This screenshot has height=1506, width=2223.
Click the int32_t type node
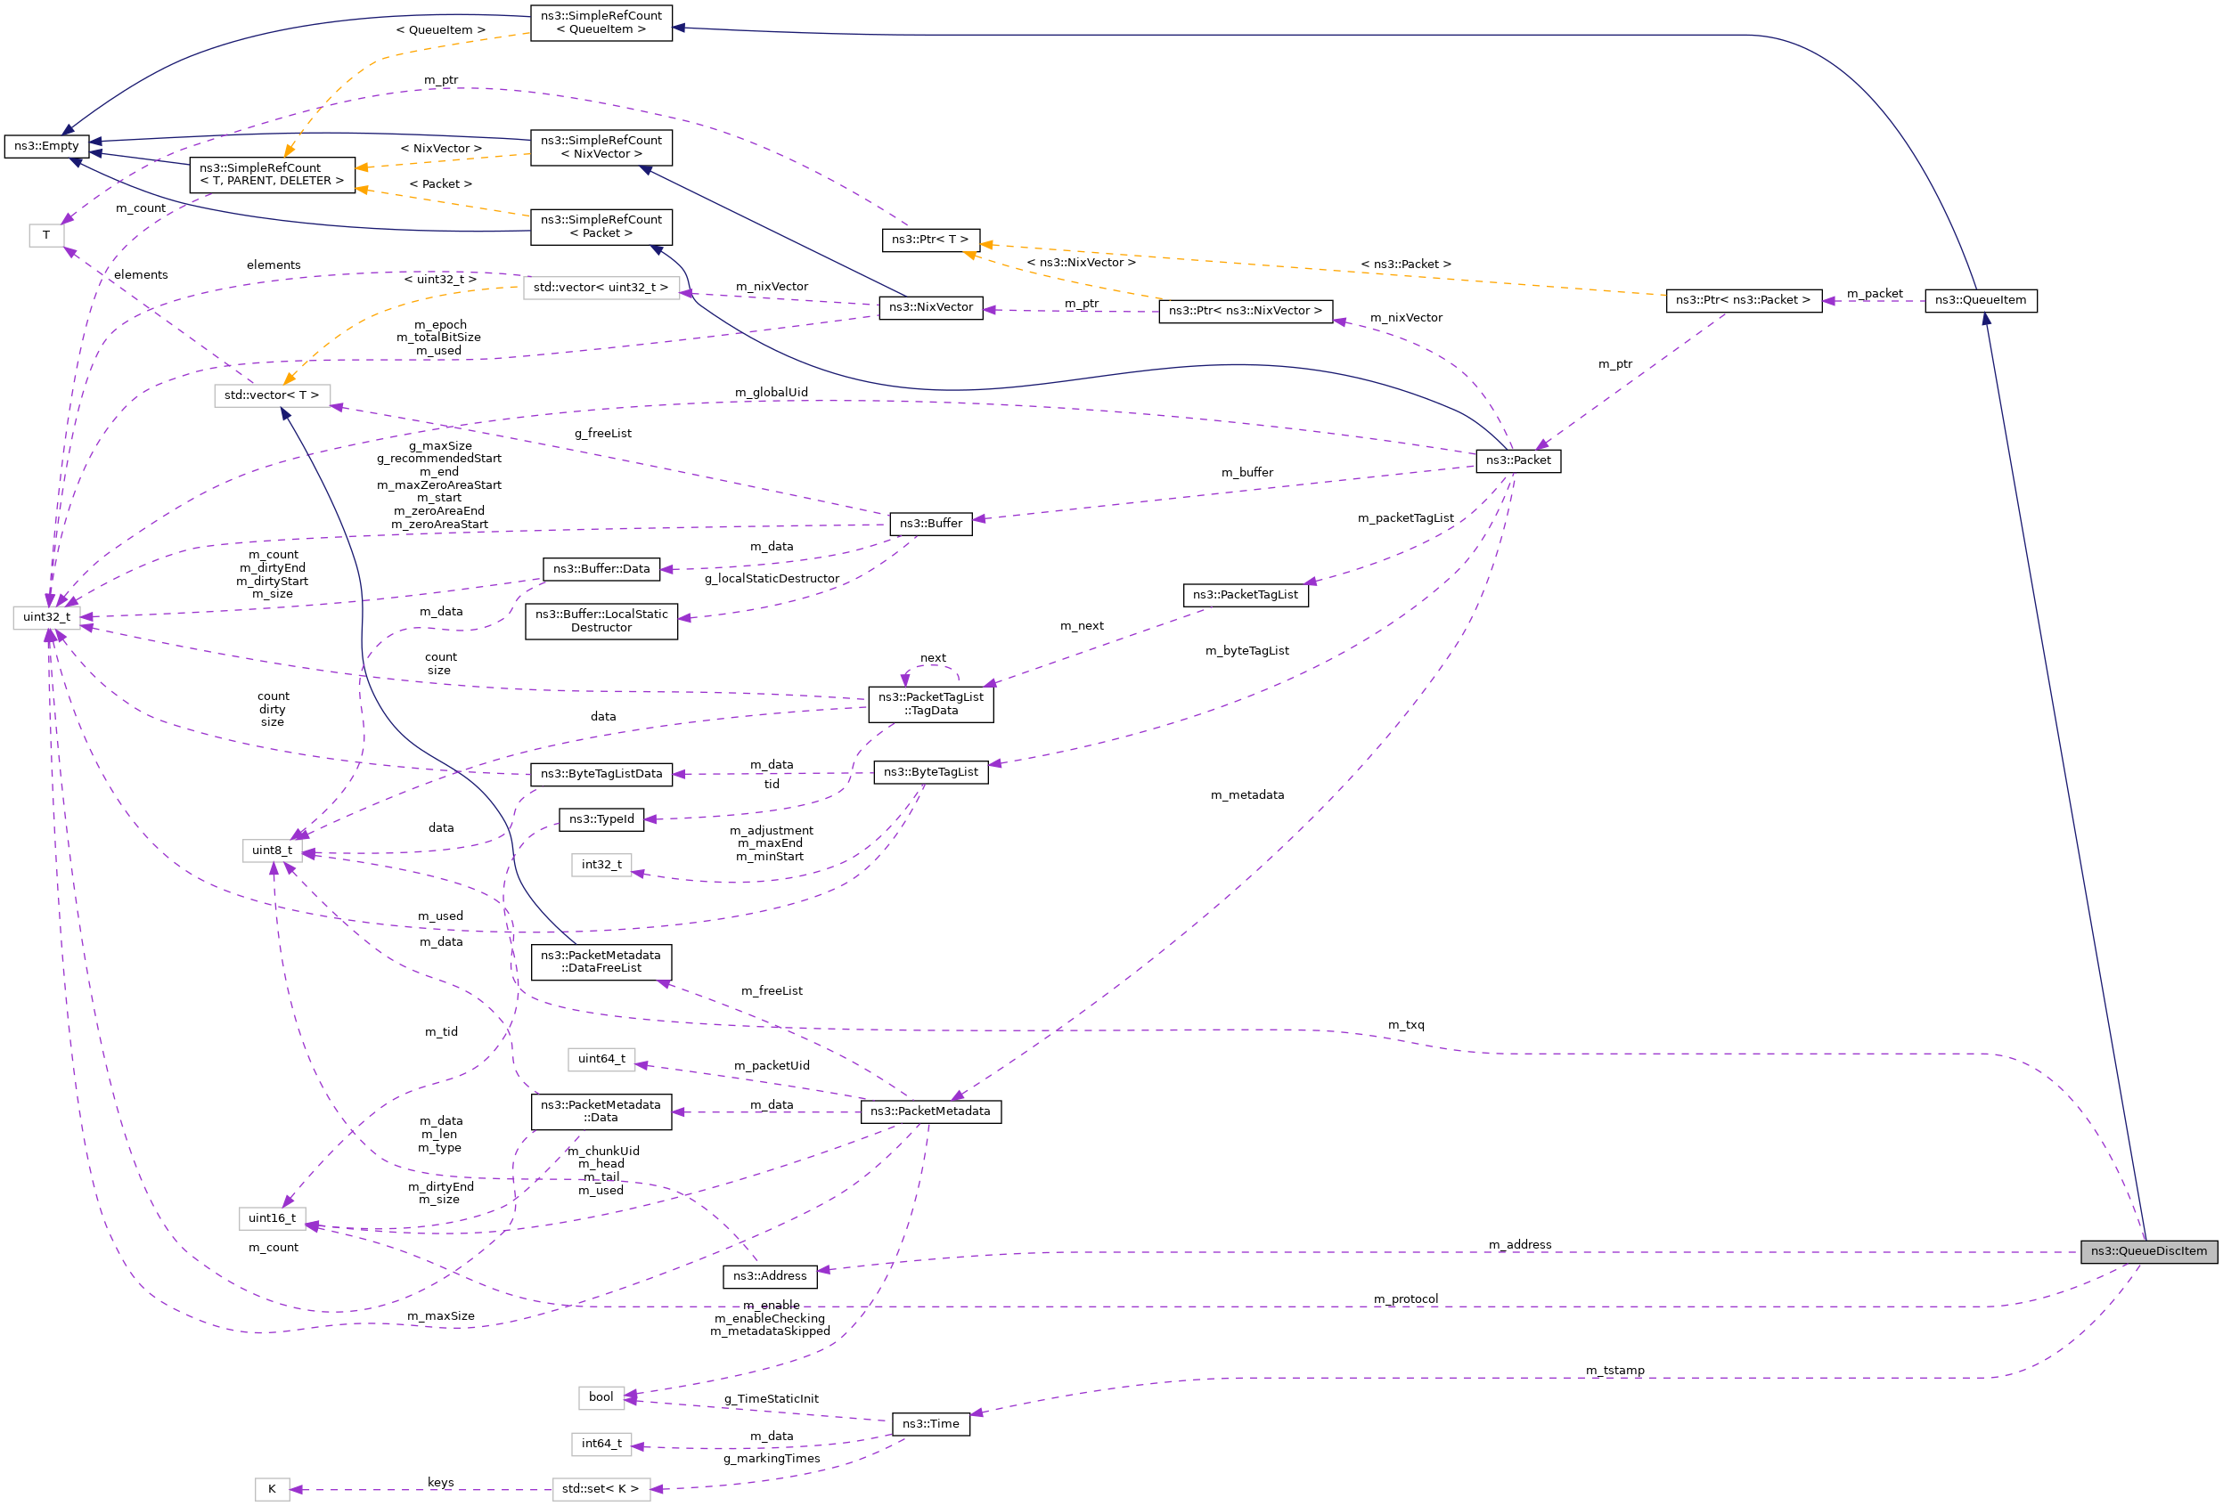coord(601,866)
